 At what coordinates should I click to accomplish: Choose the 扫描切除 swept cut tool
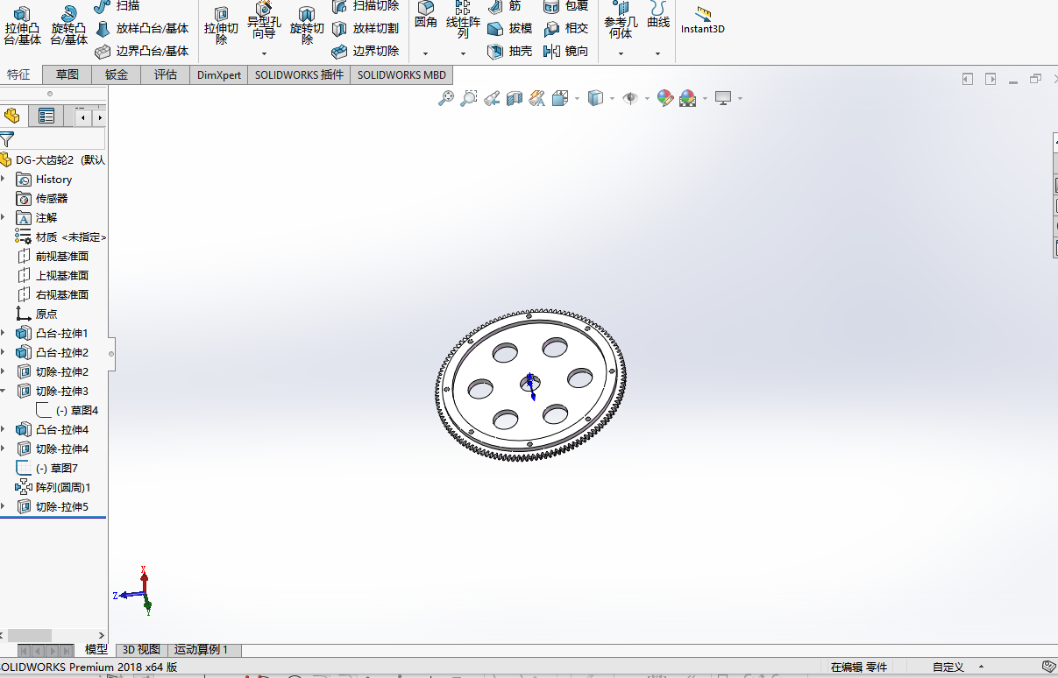tap(366, 5)
